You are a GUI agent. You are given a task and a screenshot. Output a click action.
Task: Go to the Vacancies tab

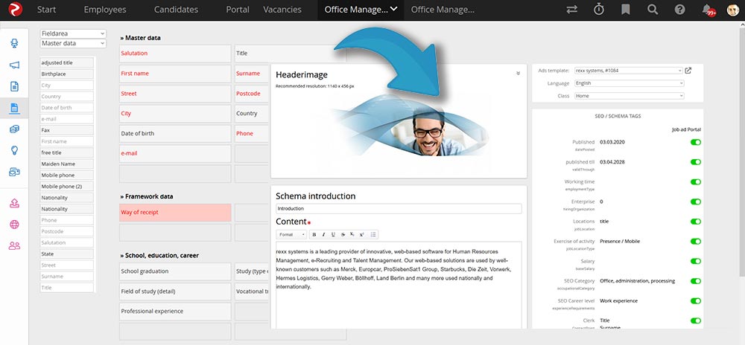pyautogui.click(x=282, y=10)
